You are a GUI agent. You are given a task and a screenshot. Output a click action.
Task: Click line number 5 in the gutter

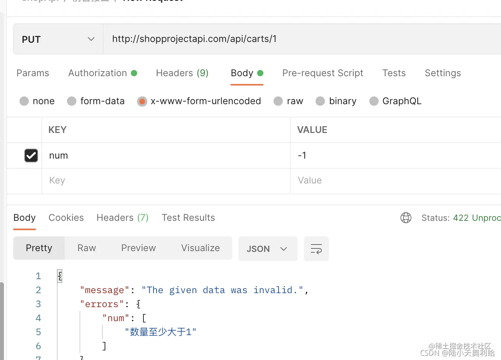[x=38, y=332]
